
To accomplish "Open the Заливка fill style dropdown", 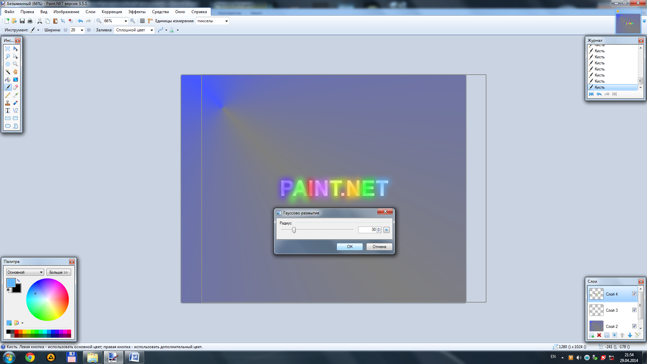I will (x=152, y=30).
